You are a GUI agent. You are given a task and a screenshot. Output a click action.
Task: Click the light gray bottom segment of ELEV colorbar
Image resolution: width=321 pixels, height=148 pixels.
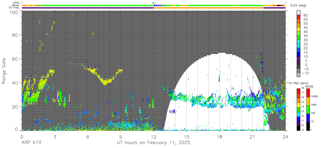click(x=299, y=74)
